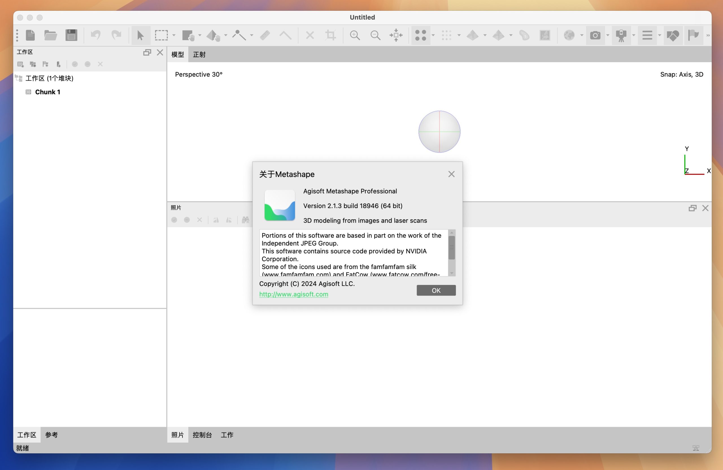The width and height of the screenshot is (723, 470).
Task: Pick the Move Region tool
Action: coord(188,35)
